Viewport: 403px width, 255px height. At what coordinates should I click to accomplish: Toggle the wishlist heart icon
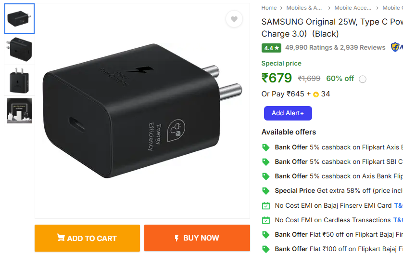coord(234,19)
